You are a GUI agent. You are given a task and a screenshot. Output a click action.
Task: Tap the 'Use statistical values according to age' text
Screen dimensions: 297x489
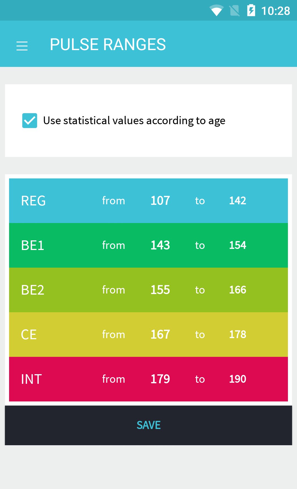(x=134, y=121)
